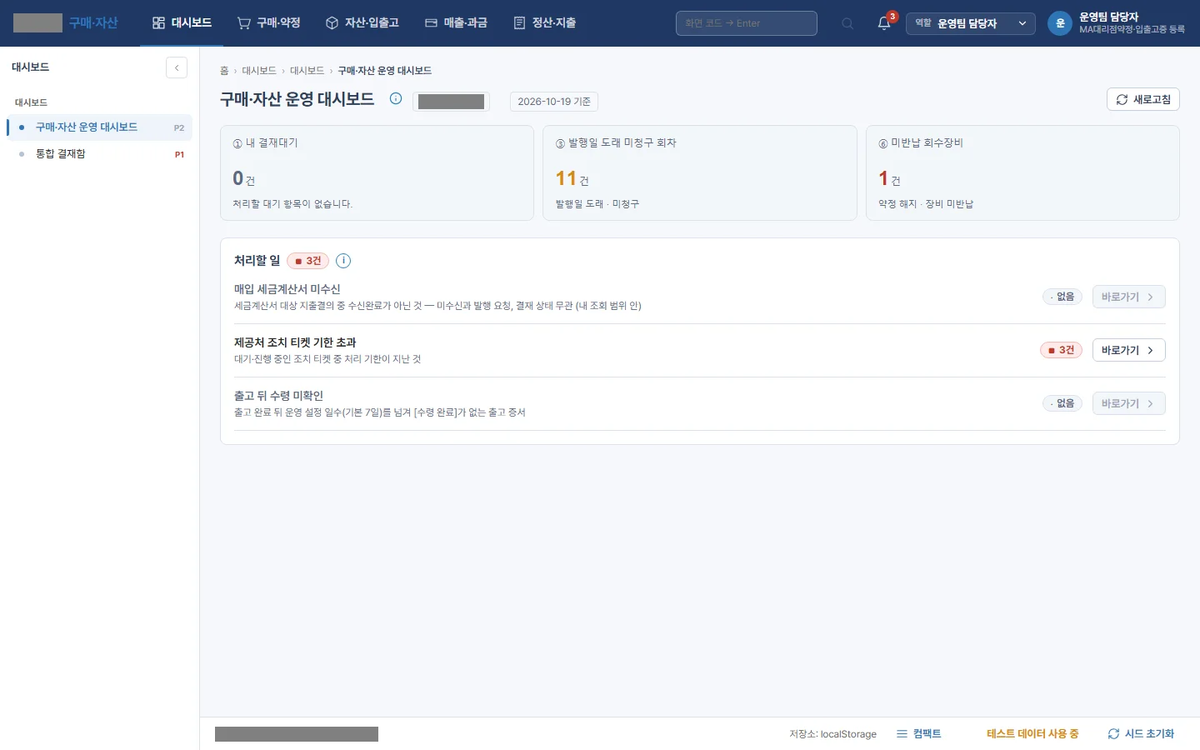Open the 역할 운영팀 담당자 dropdown

(971, 23)
